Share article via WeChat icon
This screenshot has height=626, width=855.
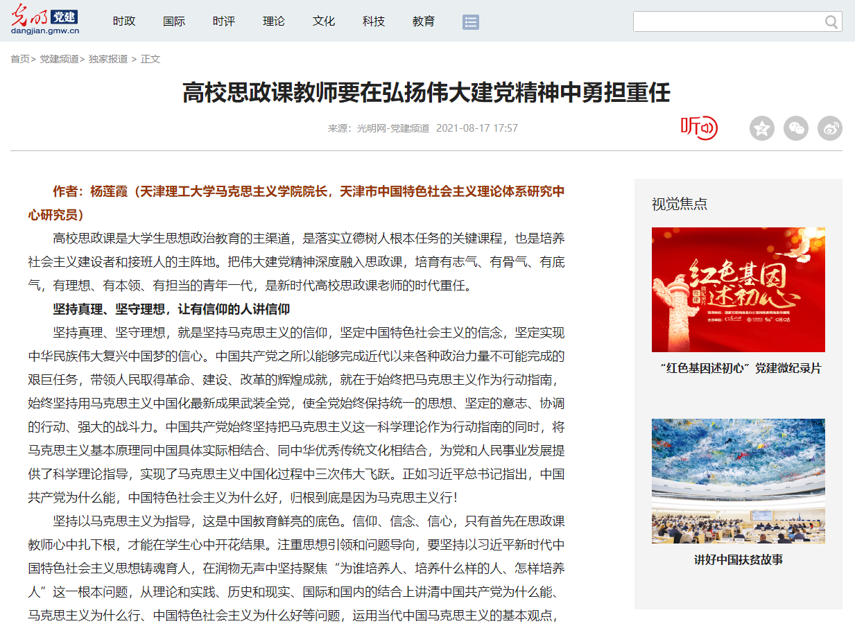point(796,128)
